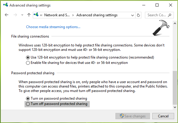Expand the address bar history dropdown

point(132,15)
